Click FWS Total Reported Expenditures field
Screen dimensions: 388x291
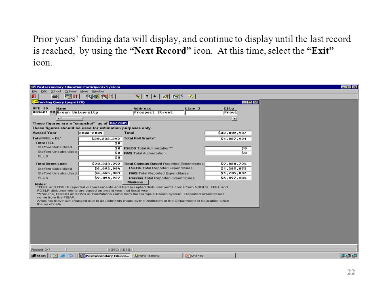click(x=228, y=173)
